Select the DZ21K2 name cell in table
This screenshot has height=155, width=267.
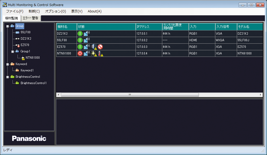(x=67, y=34)
